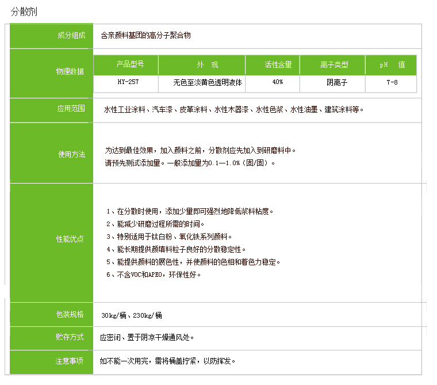Select the 贮存方式 row label

point(70,337)
